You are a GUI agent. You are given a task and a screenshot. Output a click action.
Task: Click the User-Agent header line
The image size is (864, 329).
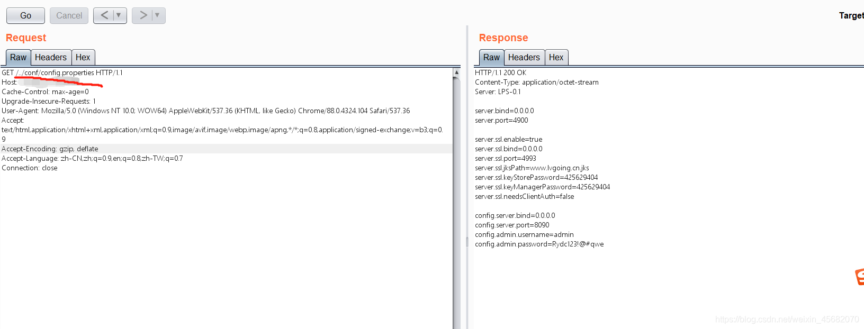206,111
